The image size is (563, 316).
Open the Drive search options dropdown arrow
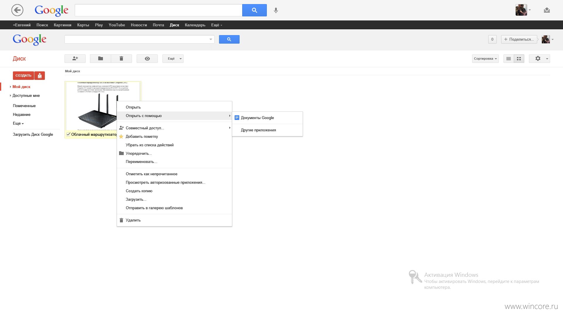(x=211, y=39)
